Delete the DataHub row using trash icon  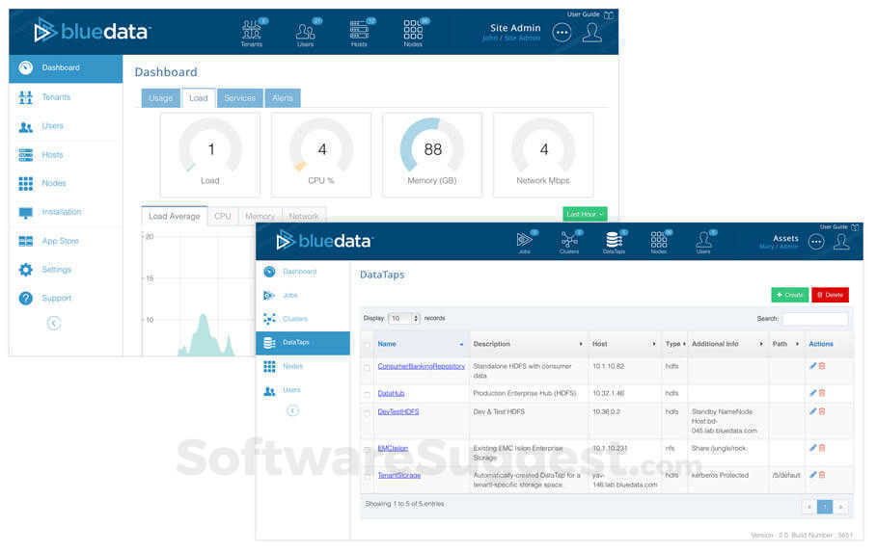point(822,393)
